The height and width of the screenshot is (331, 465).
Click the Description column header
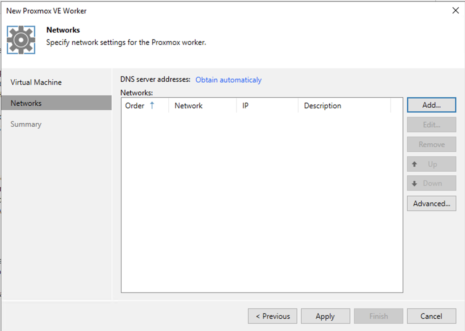322,106
